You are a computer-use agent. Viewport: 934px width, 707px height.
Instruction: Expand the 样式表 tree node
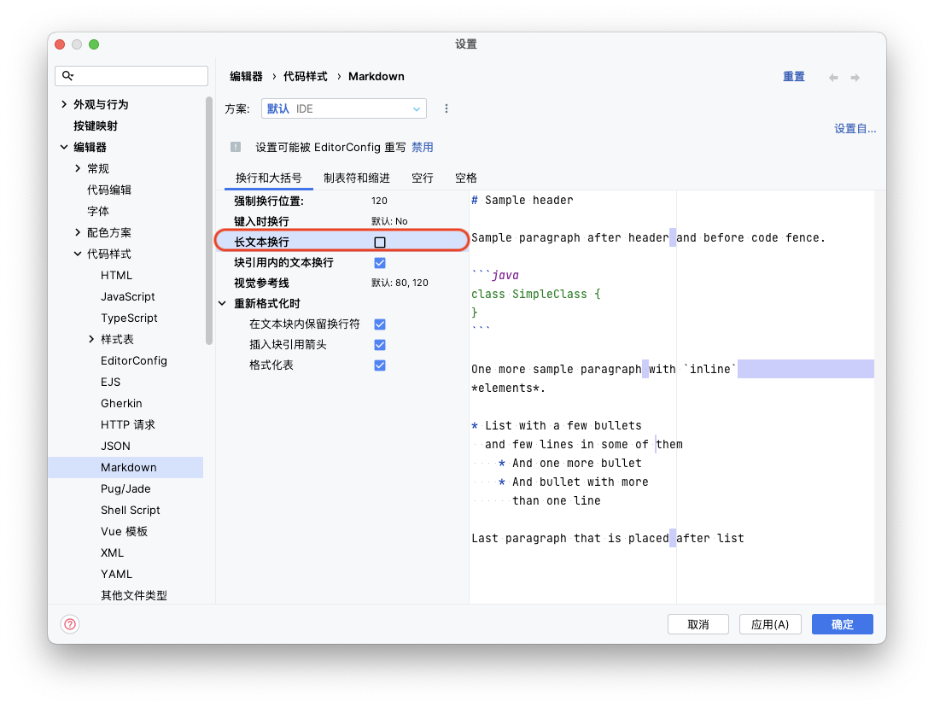91,339
